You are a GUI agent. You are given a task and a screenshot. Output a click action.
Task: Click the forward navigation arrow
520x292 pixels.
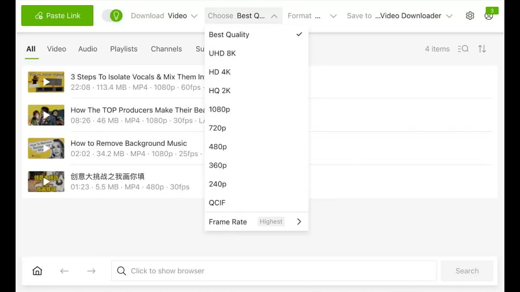pyautogui.click(x=91, y=270)
